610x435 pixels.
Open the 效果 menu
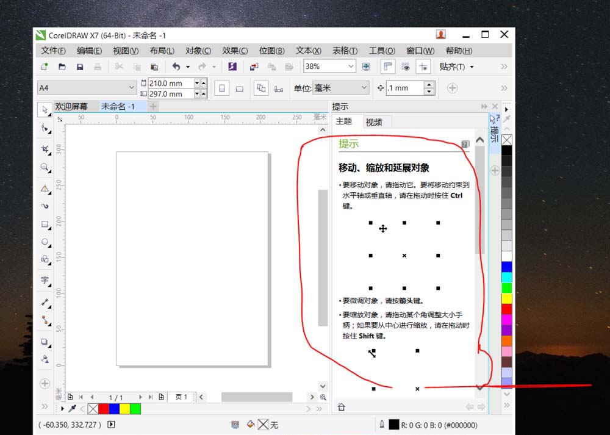pyautogui.click(x=235, y=51)
